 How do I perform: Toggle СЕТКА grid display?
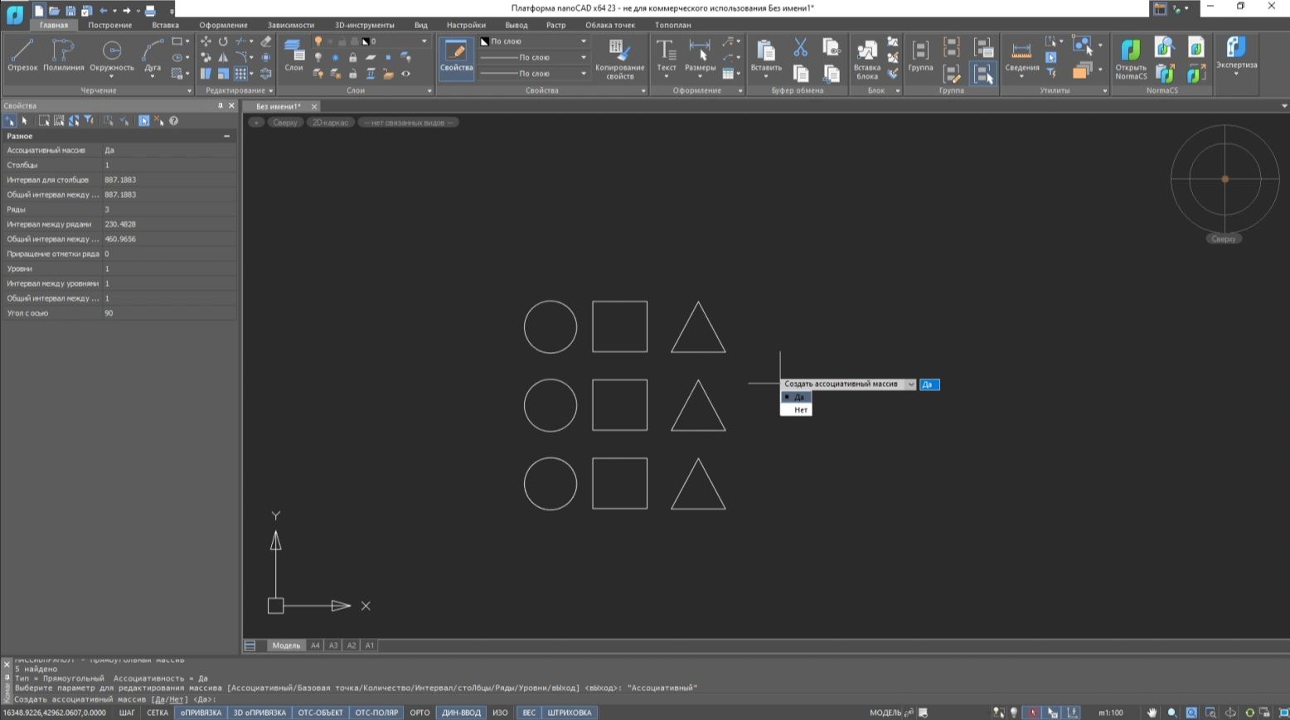(x=158, y=713)
